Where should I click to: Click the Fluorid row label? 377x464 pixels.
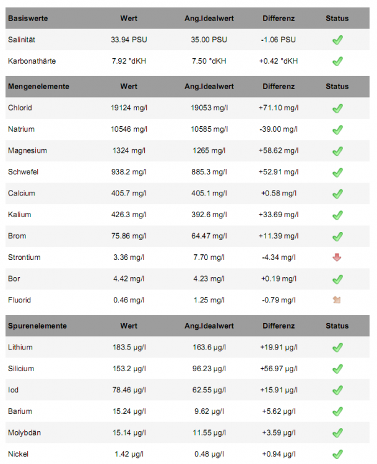coord(19,300)
